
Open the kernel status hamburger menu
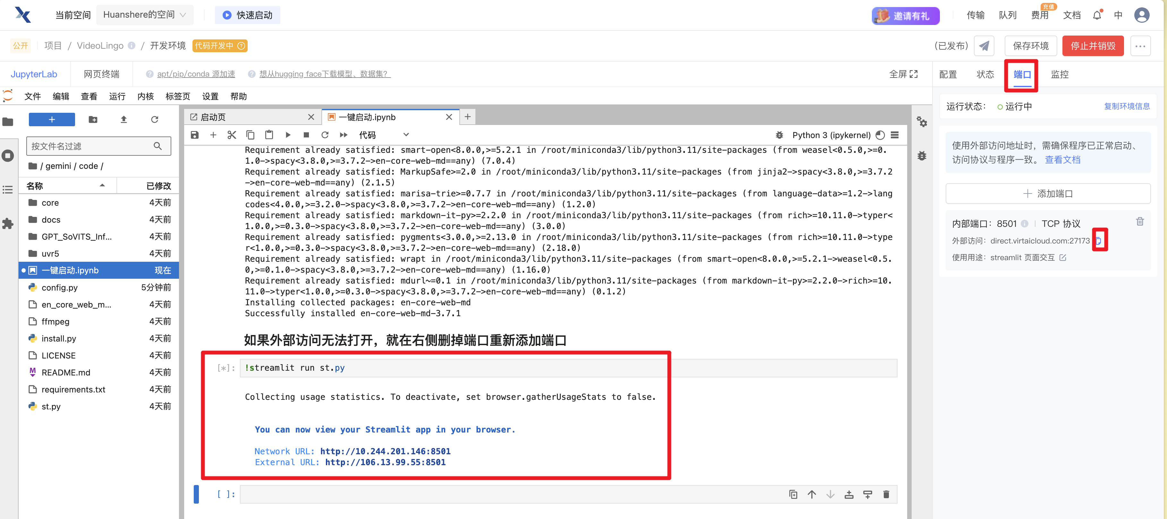(x=894, y=135)
